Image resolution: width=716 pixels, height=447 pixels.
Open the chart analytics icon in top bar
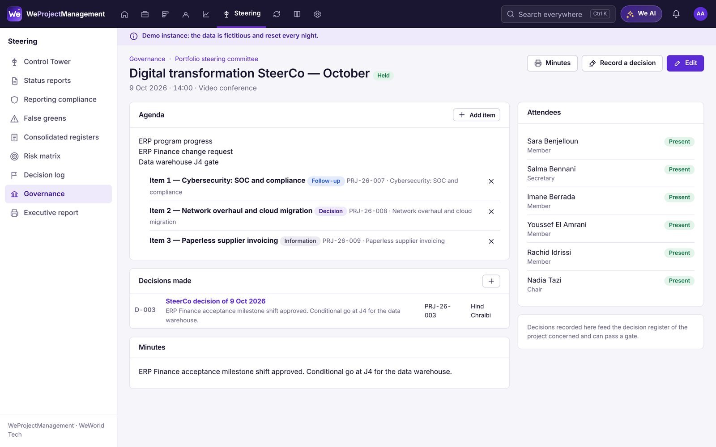[x=206, y=14]
